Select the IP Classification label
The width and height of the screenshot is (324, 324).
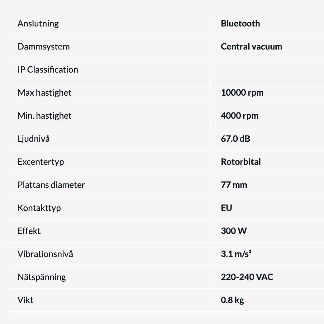click(48, 70)
